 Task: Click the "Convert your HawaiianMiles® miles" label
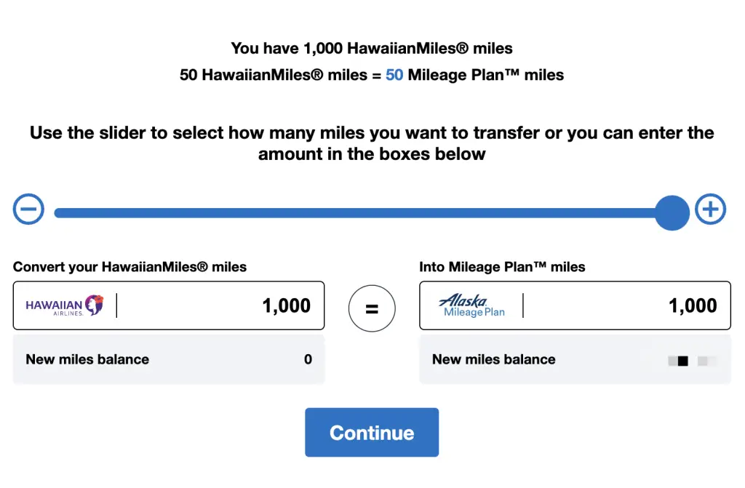click(x=130, y=267)
